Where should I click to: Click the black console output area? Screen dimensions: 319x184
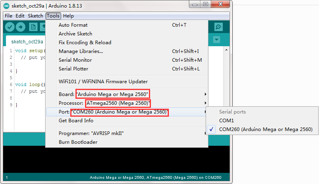116,160
